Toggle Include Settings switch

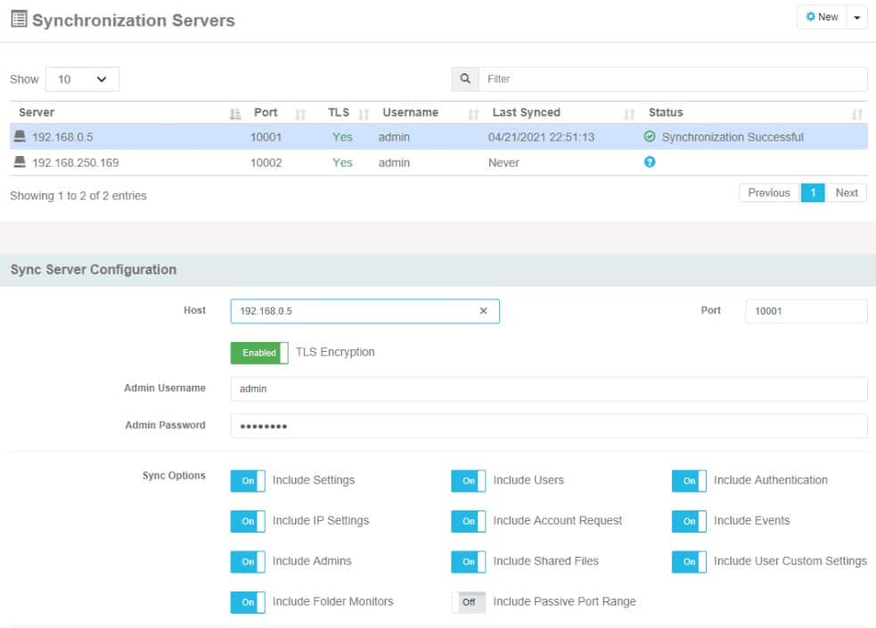pyautogui.click(x=248, y=481)
